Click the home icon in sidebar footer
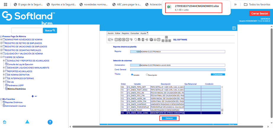The height and width of the screenshot is (128, 273). (x=4, y=122)
